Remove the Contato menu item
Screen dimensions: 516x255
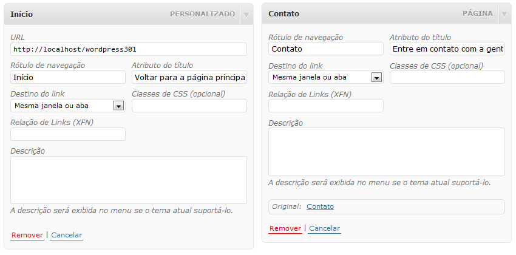(285, 229)
